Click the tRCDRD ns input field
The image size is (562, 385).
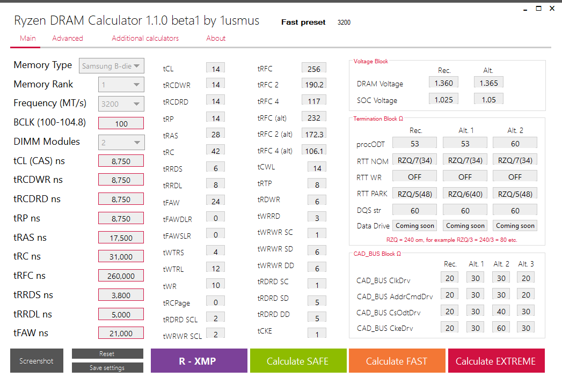(x=121, y=199)
